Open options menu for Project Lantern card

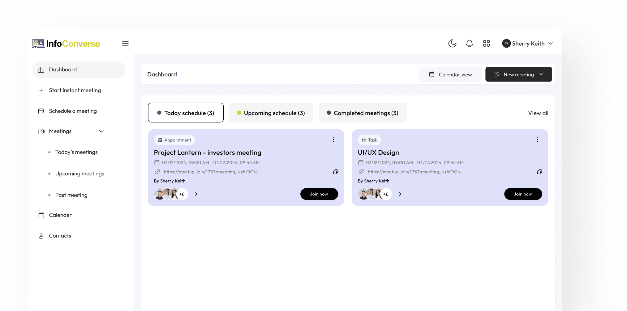[333, 140]
